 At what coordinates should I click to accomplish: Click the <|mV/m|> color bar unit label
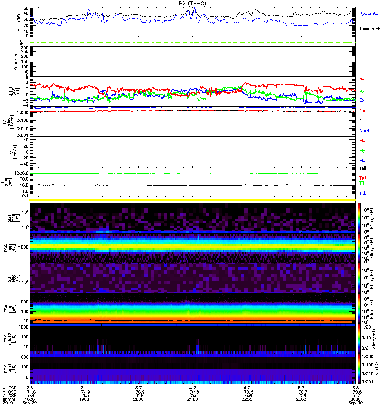pyautogui.click(x=375, y=339)
